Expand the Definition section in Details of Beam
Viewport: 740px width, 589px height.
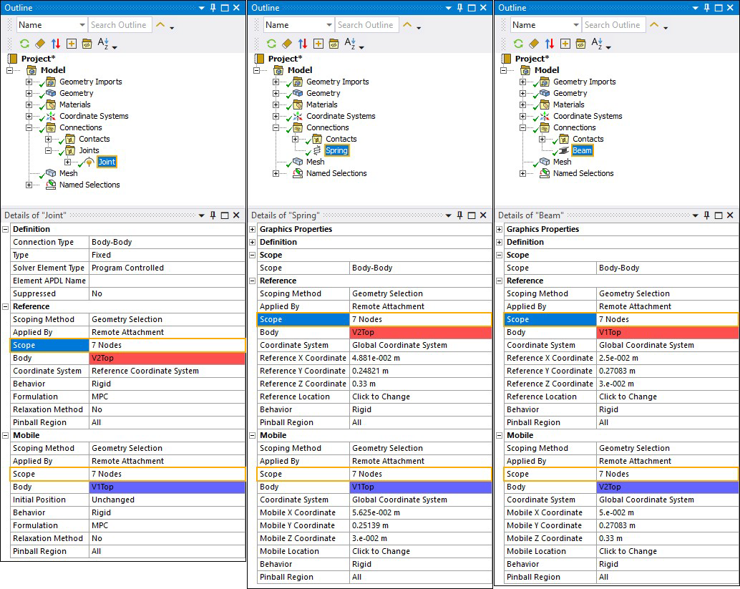[500, 242]
